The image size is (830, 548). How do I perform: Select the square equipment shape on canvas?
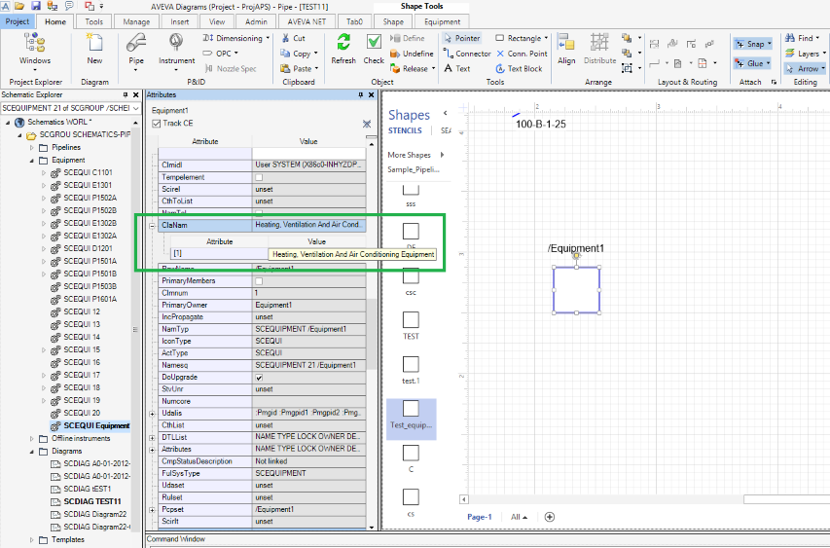(x=576, y=290)
